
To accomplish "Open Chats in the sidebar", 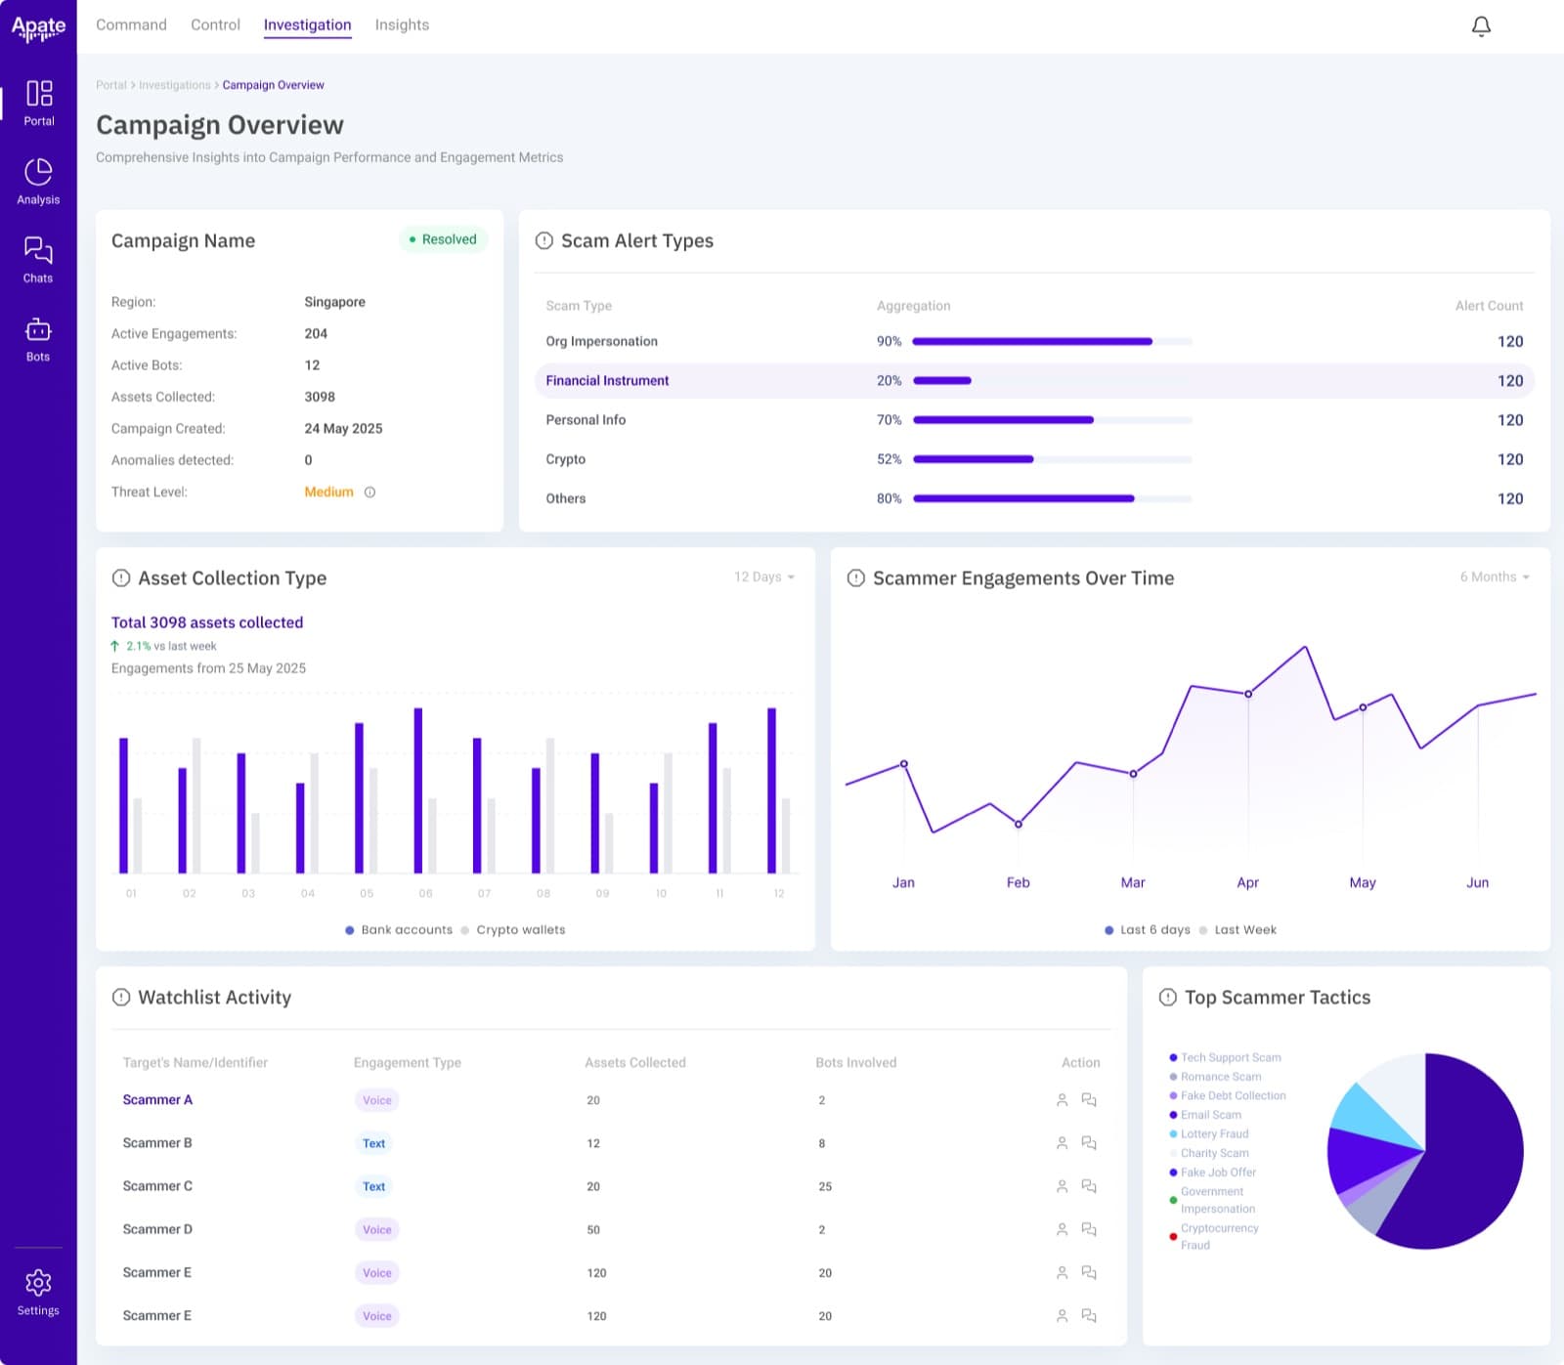I will (38, 260).
